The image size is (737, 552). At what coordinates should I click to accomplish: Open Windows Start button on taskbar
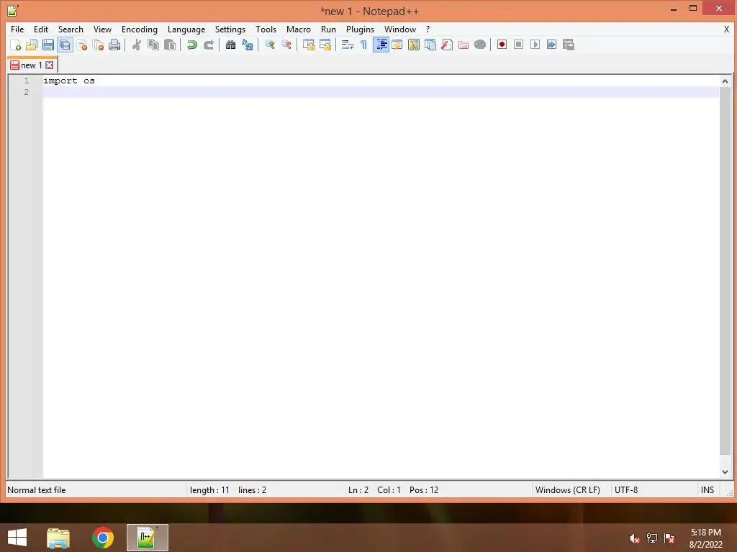tap(17, 538)
